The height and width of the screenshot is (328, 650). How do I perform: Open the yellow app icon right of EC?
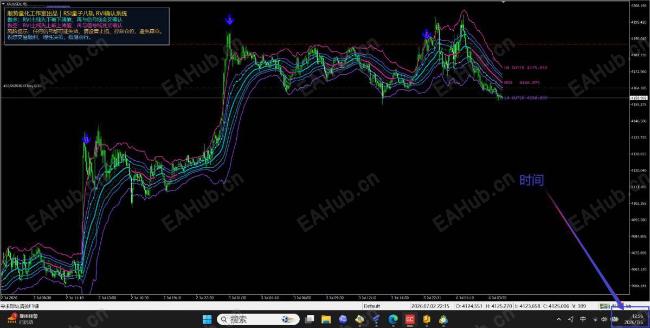[427, 319]
